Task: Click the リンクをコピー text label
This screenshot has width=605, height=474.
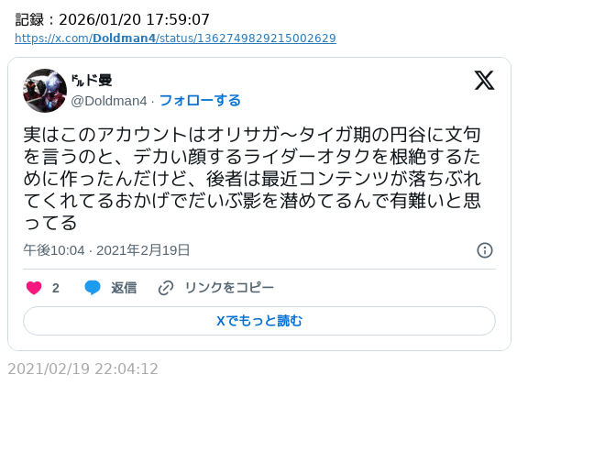Action: [229, 288]
